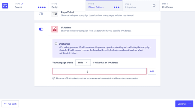Open Step 2 Design tab
The image size is (195, 108).
pos(67,6)
